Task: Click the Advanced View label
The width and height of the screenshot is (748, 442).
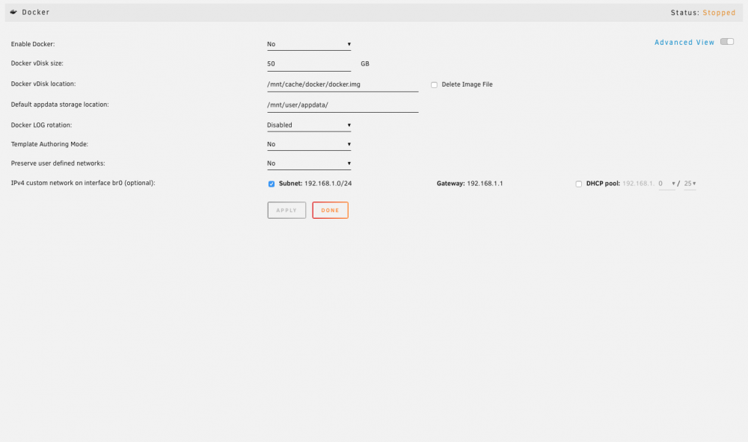Action: (x=684, y=43)
